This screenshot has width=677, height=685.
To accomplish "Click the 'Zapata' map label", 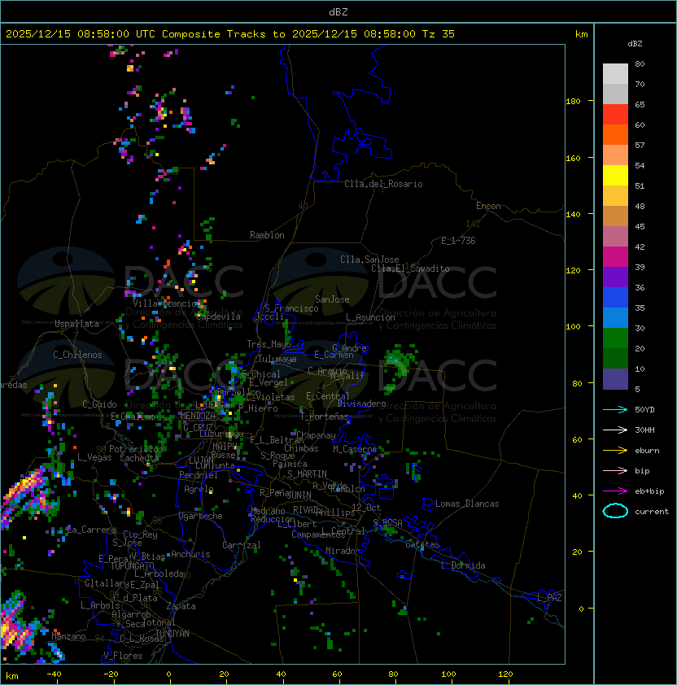I will click(x=181, y=606).
